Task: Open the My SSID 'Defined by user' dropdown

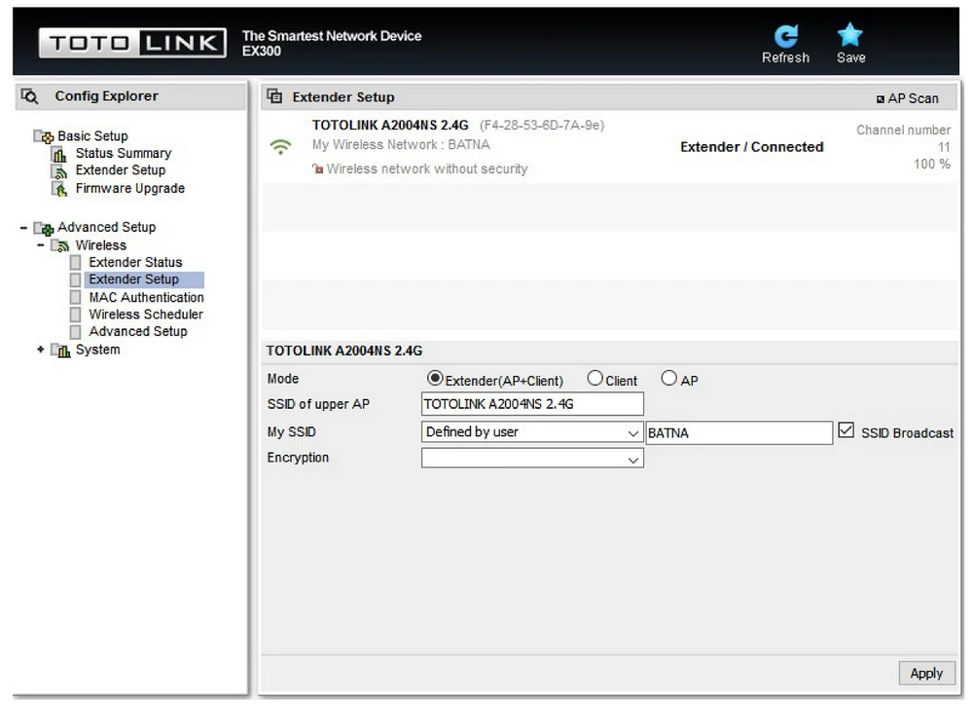Action: click(x=532, y=432)
